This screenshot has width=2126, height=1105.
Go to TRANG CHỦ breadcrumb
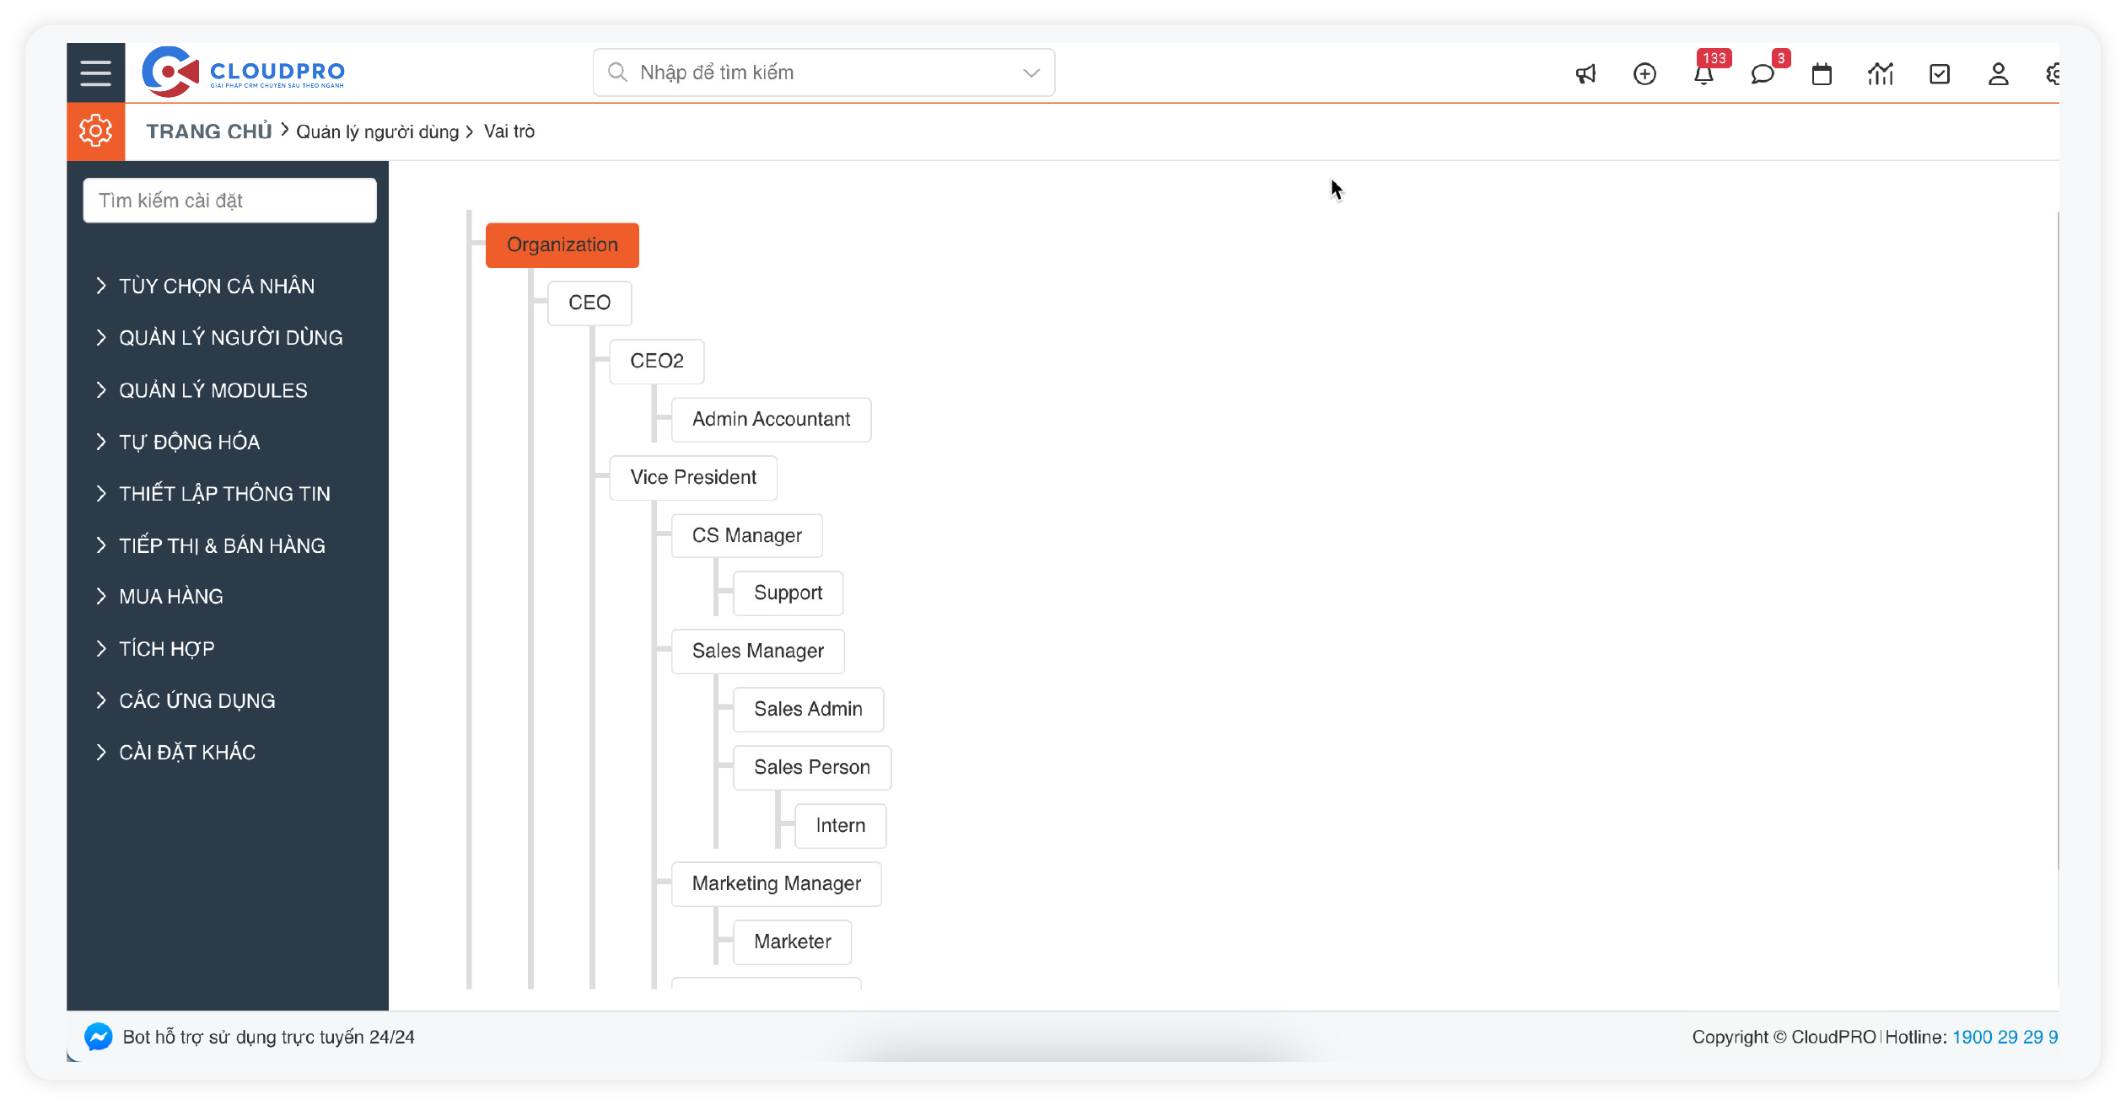[208, 131]
